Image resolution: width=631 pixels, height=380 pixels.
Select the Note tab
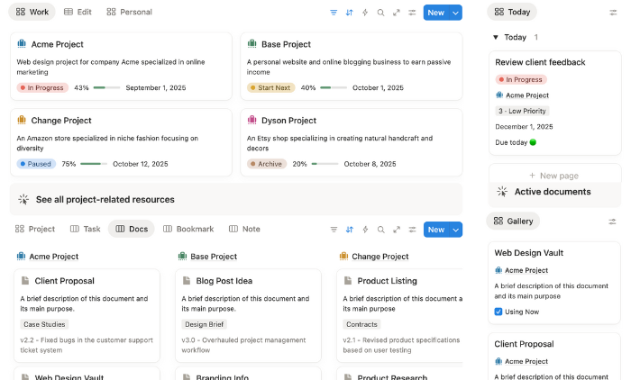244,229
